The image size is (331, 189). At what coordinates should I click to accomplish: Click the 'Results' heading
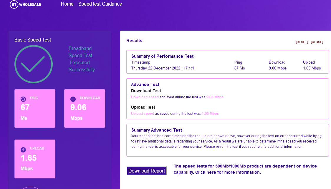pos(134,41)
